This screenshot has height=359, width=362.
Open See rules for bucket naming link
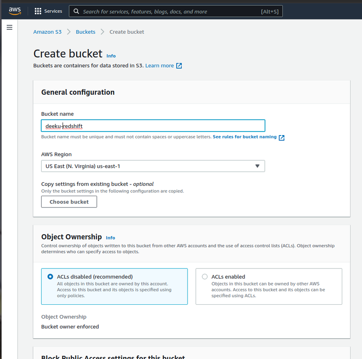tap(245, 137)
